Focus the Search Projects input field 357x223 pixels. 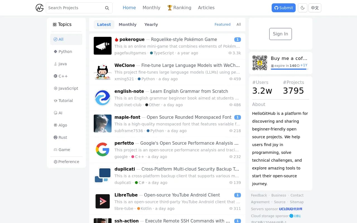[75, 8]
